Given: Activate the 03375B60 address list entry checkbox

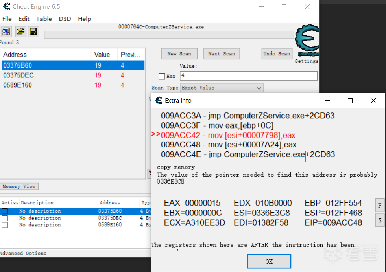Looking at the screenshot, I should (x=5, y=211).
